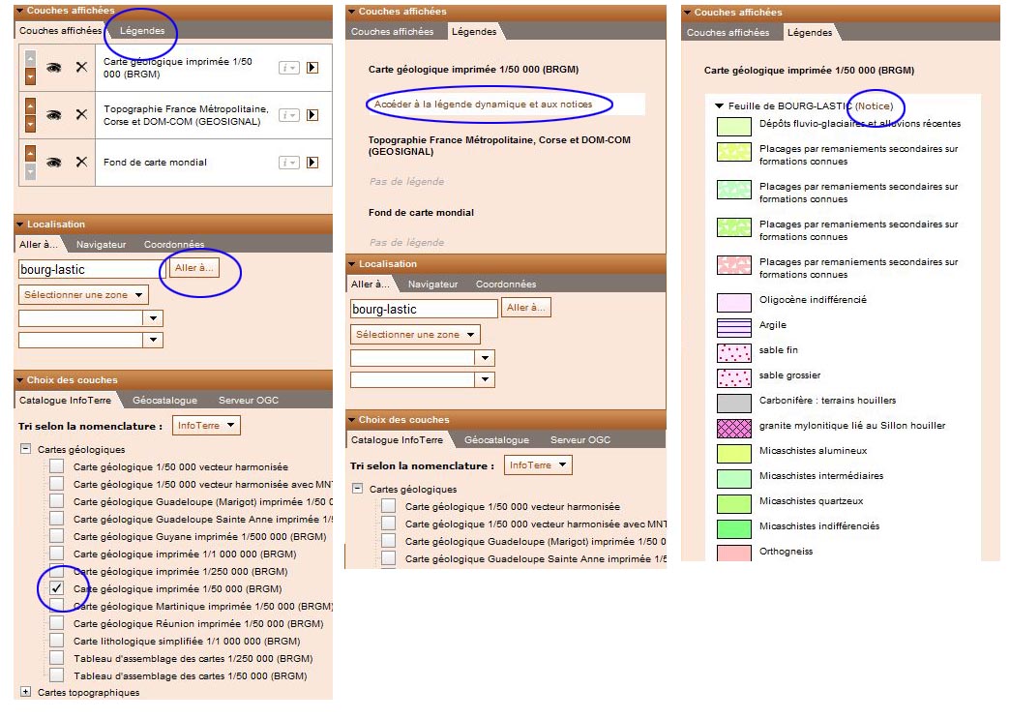Remove Carte géologique imprimée layer with X
Screen dimensions: 1010x719
[81, 67]
